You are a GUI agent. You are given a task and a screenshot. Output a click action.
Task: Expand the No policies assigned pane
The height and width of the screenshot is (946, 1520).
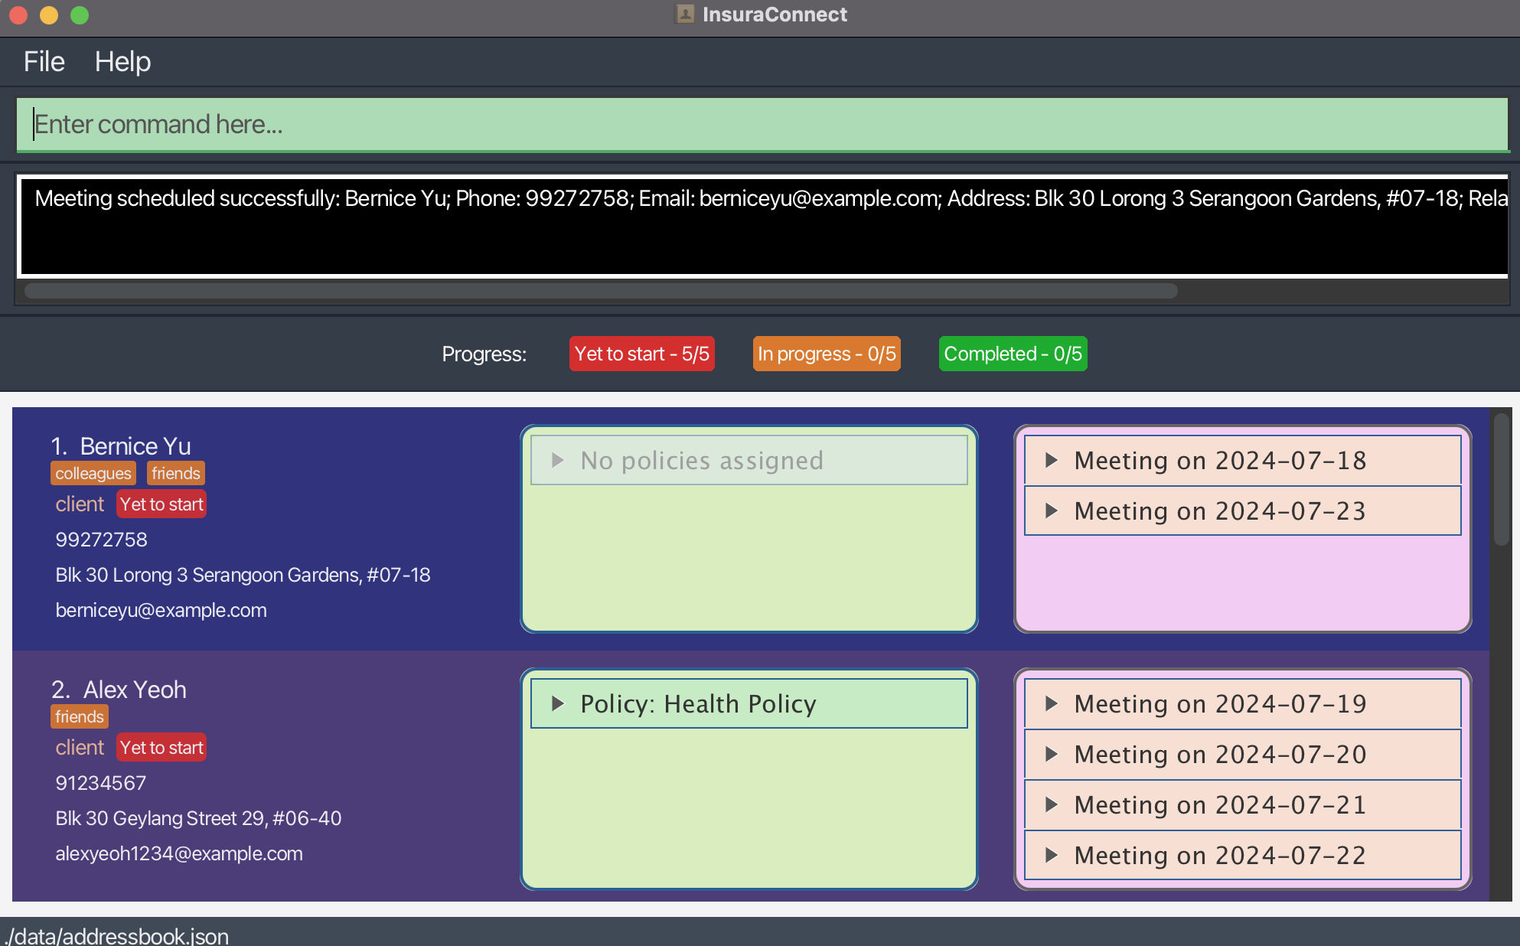[749, 461]
